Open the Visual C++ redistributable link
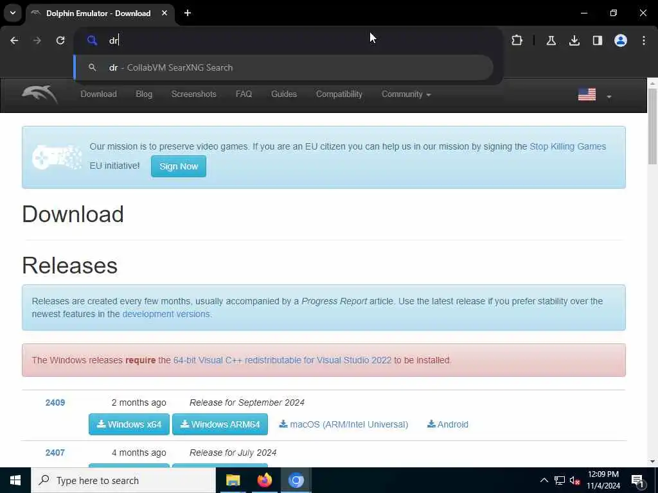The width and height of the screenshot is (658, 493). (282, 360)
